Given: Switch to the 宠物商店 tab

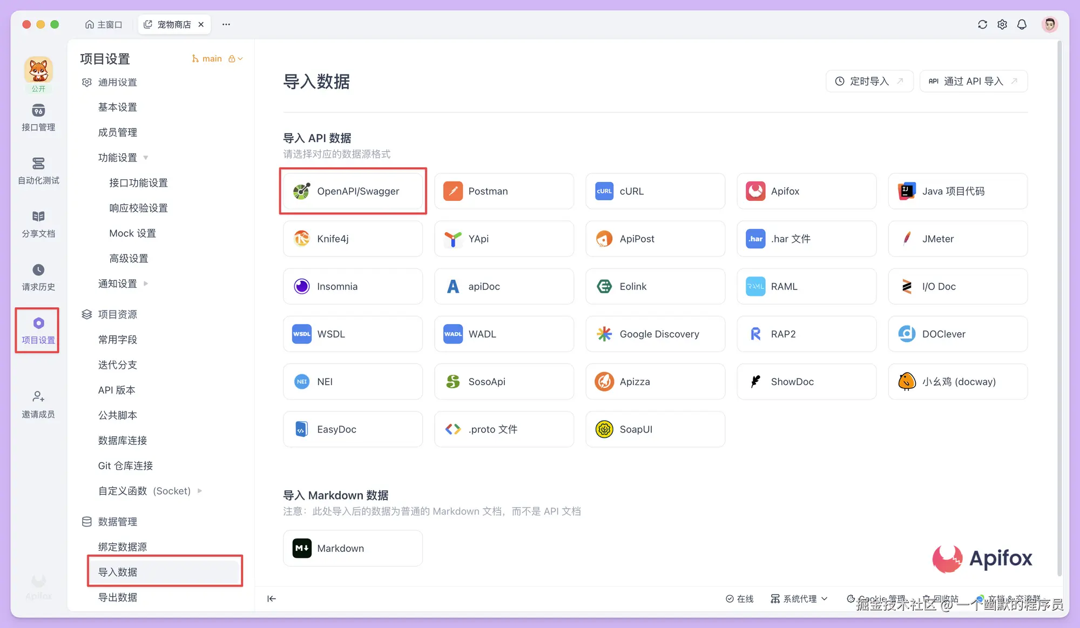Looking at the screenshot, I should (x=173, y=24).
